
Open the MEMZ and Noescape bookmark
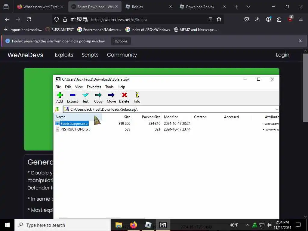196,30
